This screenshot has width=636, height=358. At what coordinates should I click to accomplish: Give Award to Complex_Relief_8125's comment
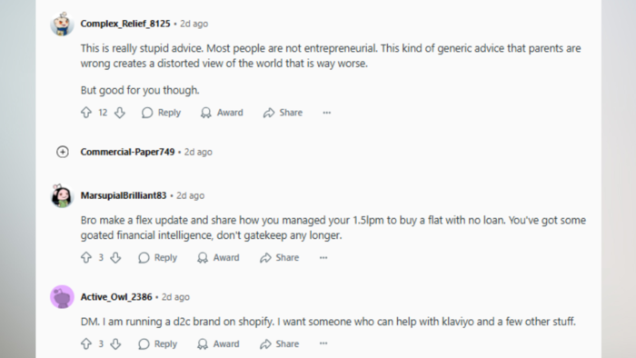point(222,113)
